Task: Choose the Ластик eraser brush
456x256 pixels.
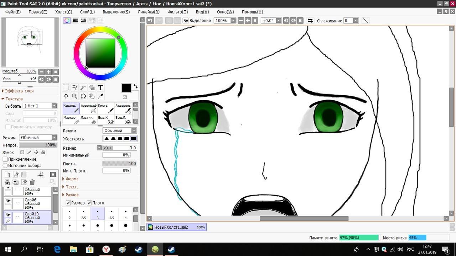Action: (x=88, y=119)
